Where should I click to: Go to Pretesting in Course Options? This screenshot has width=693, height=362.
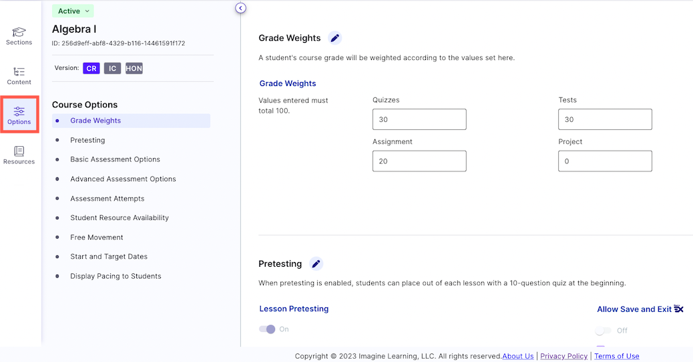point(87,140)
